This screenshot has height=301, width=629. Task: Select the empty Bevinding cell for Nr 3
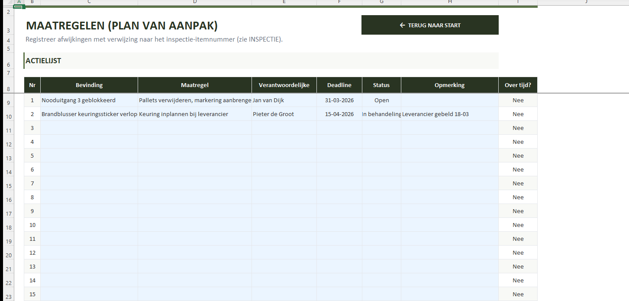tap(89, 128)
